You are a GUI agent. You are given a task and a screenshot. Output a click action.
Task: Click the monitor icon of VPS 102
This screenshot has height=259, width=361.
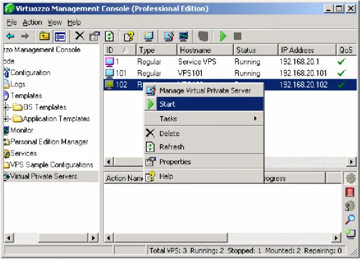tap(109, 85)
